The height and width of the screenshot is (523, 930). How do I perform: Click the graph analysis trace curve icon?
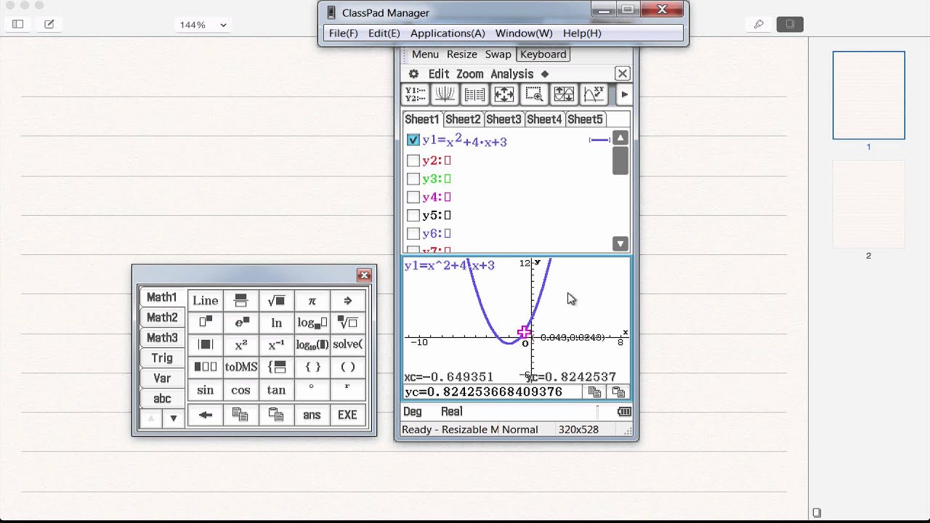tap(594, 94)
